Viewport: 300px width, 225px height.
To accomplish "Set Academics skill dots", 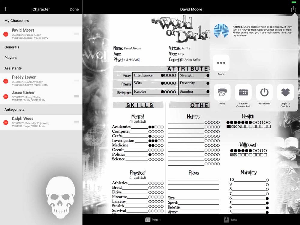I will coord(156,127).
